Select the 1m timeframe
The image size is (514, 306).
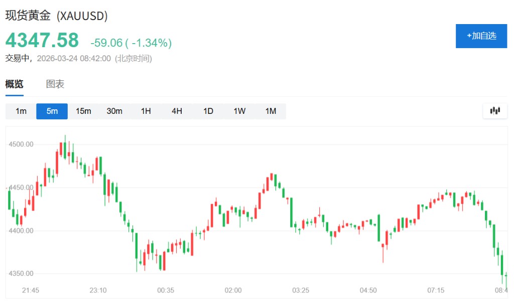click(21, 111)
